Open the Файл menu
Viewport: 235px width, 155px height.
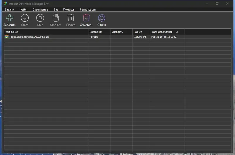pos(23,9)
